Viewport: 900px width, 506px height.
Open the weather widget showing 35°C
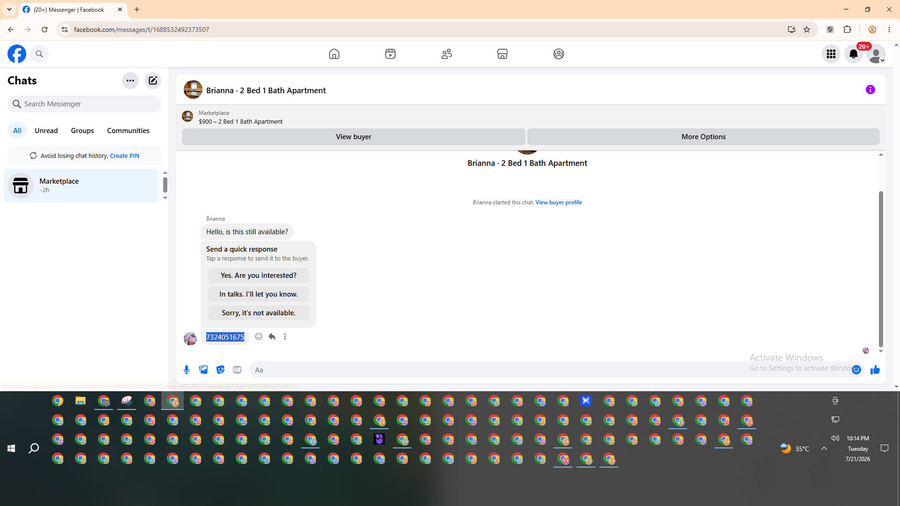pyautogui.click(x=795, y=448)
